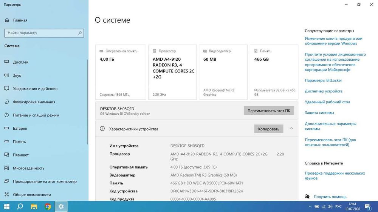Click AMD Radeon(TM) R3 Graphics (68 MB) value
The height and width of the screenshot is (212, 378).
203,175
